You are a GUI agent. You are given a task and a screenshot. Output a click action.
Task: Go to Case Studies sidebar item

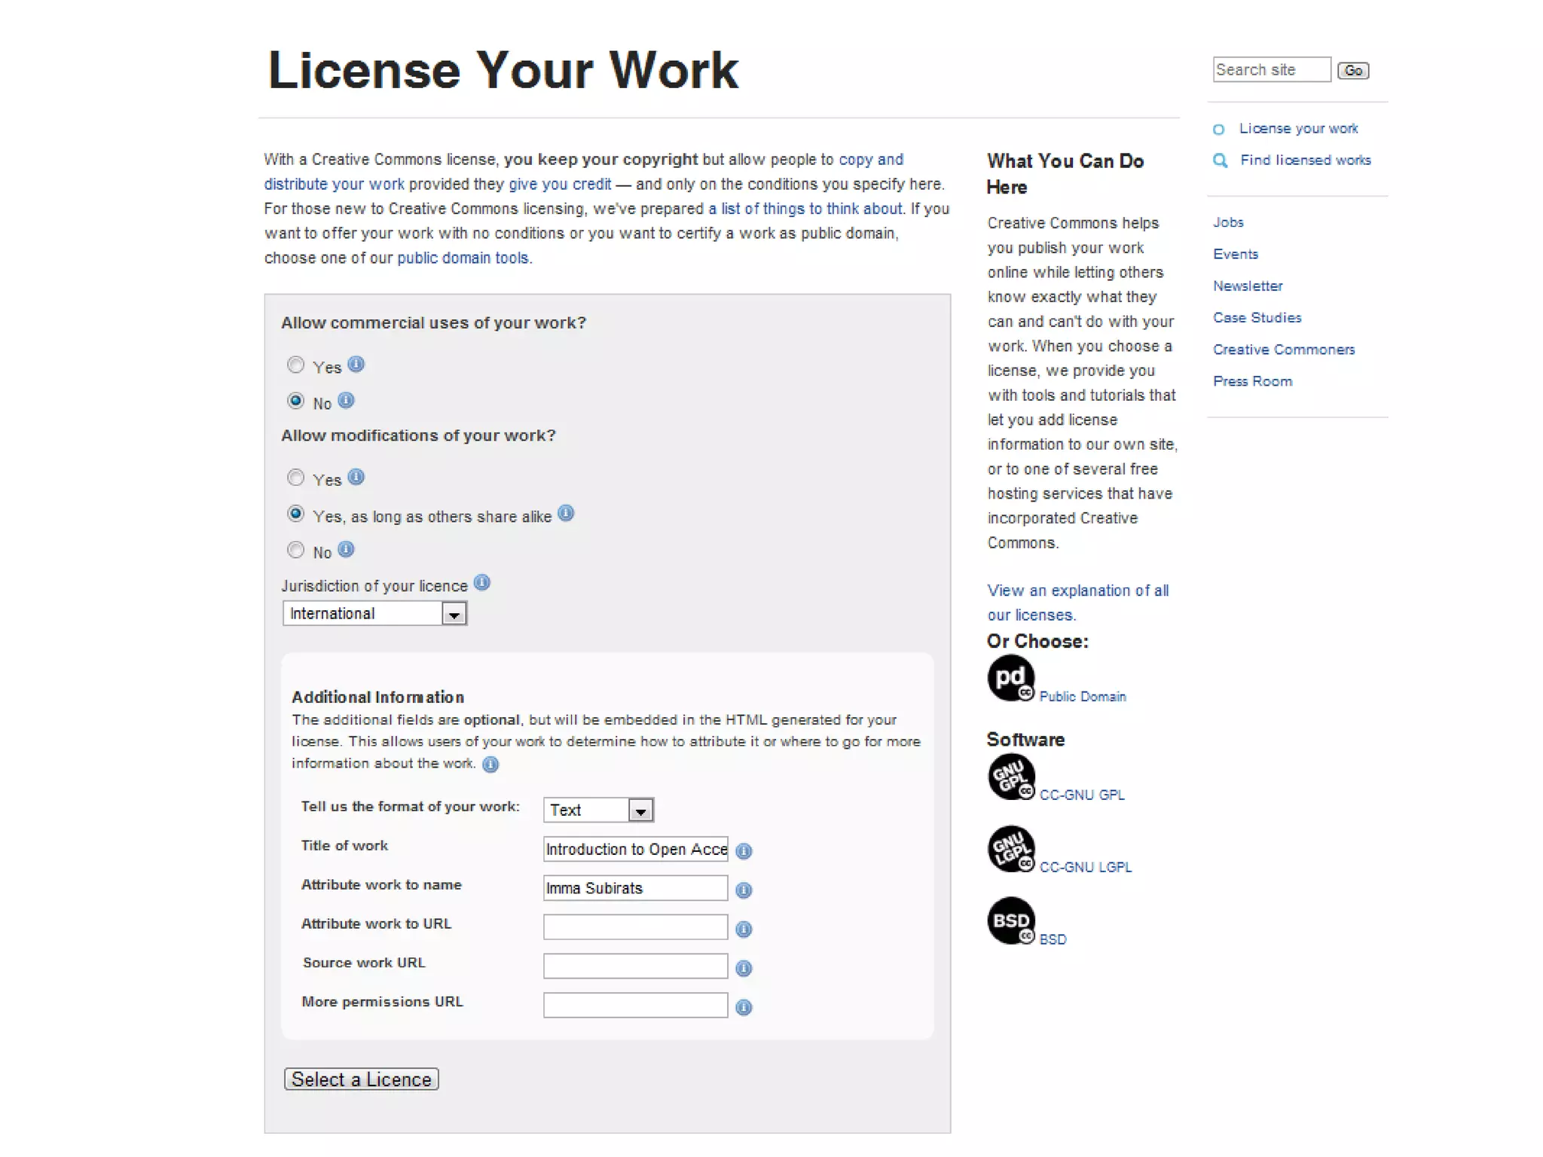(x=1257, y=318)
